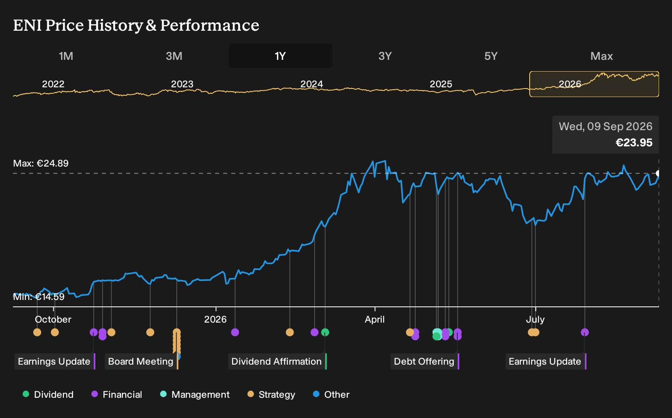Open the Debt Offering event label
672x418 pixels.
coord(425,361)
